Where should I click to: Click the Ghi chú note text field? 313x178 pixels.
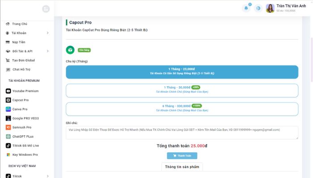tap(182, 133)
